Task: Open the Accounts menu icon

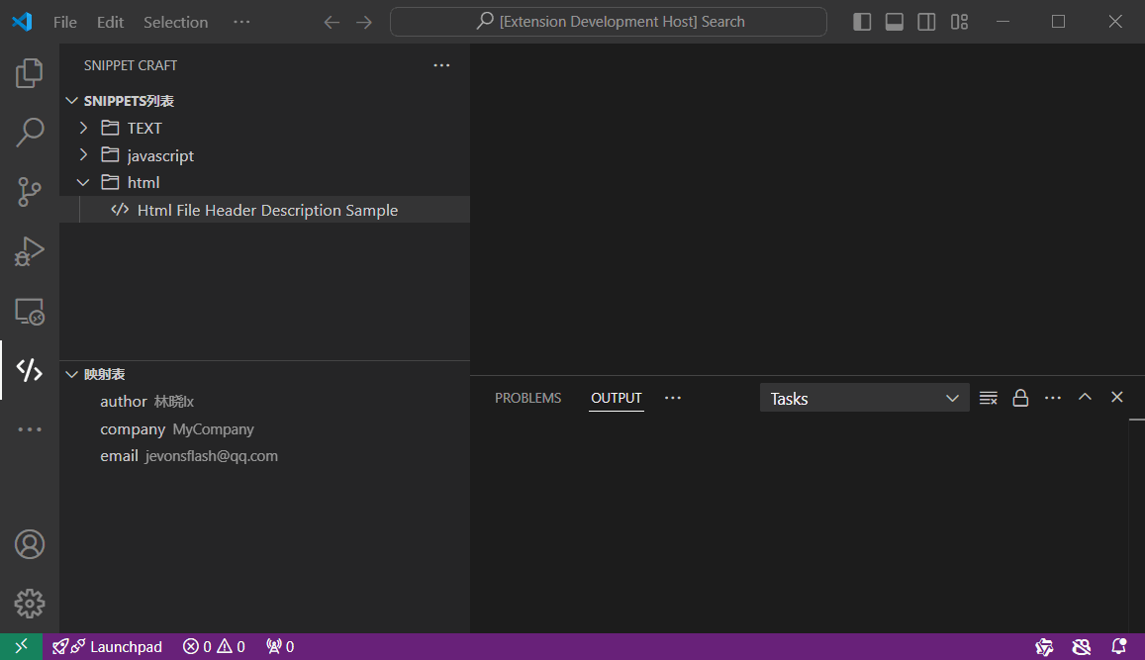Action: pyautogui.click(x=30, y=544)
